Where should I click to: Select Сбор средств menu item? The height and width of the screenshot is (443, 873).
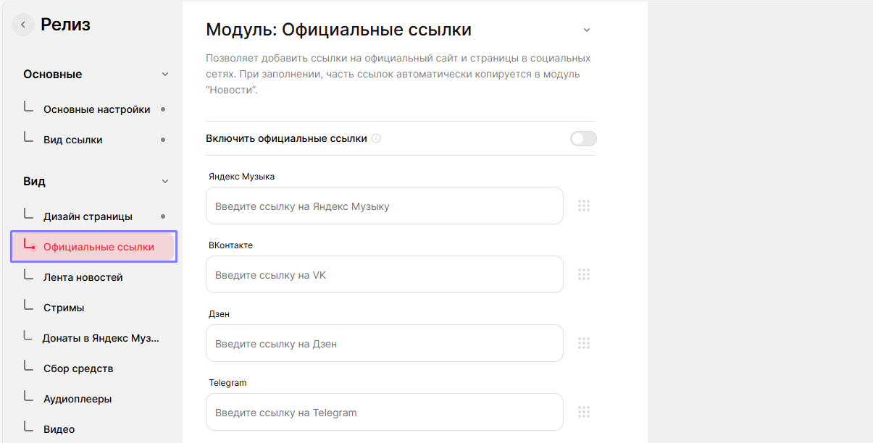pos(78,368)
